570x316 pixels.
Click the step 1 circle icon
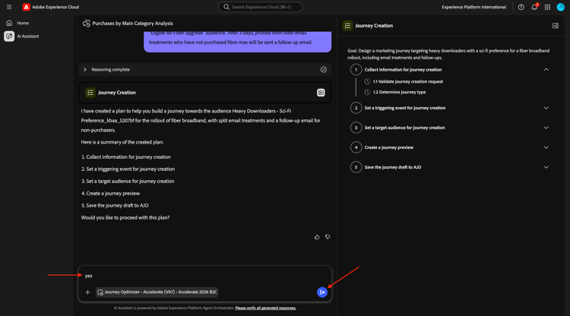point(356,69)
